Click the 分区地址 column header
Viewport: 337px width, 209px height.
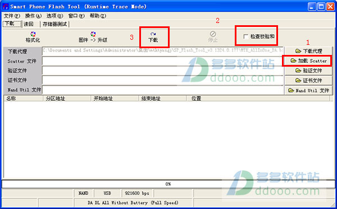coord(67,99)
